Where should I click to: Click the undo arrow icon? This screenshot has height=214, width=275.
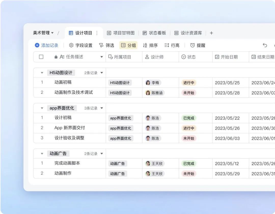(x=265, y=45)
